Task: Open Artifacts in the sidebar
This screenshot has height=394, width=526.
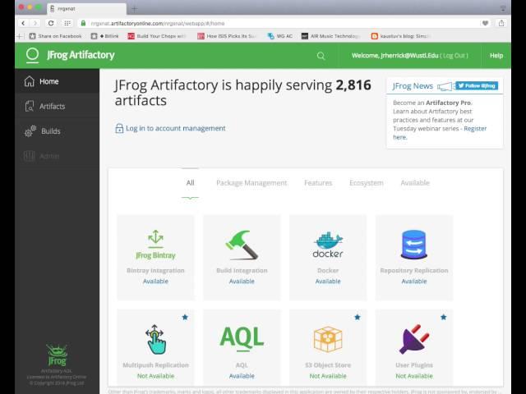Action: click(57, 106)
